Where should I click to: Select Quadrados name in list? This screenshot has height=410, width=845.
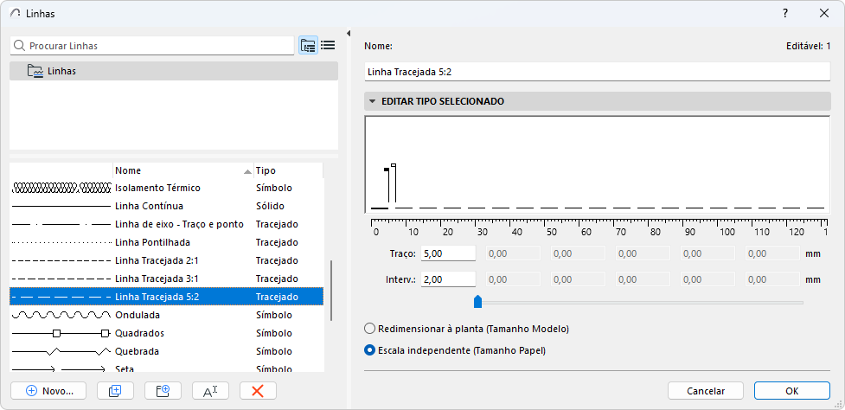click(x=139, y=333)
